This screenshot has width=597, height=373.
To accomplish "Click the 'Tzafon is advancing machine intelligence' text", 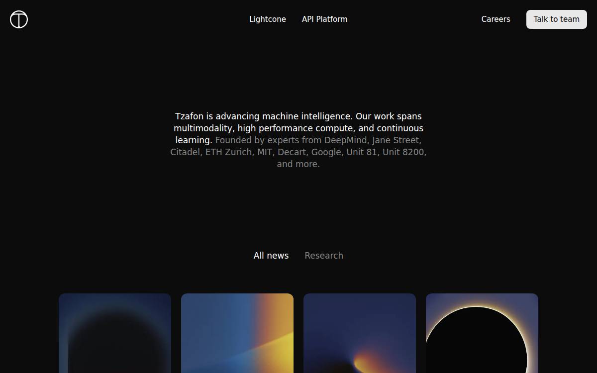I will click(264, 116).
